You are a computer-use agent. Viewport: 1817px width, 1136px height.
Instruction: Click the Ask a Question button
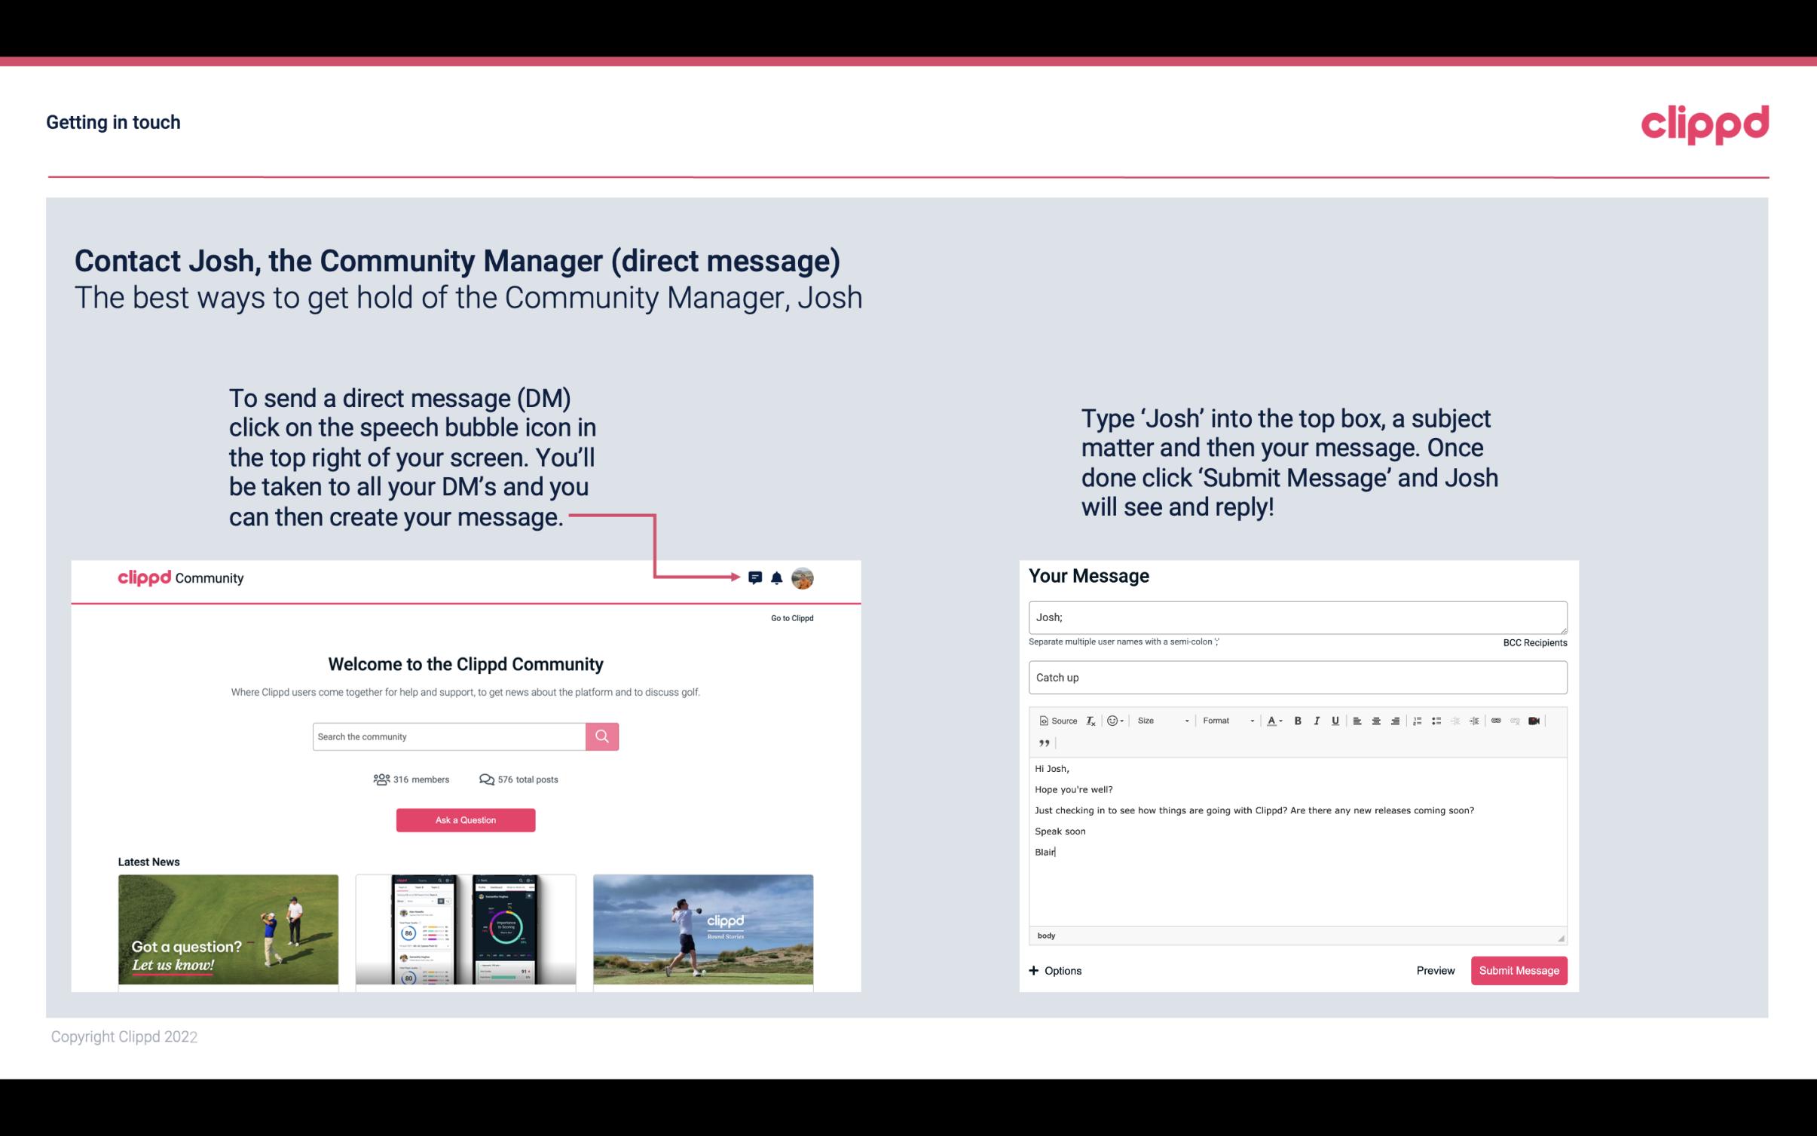pyautogui.click(x=466, y=819)
